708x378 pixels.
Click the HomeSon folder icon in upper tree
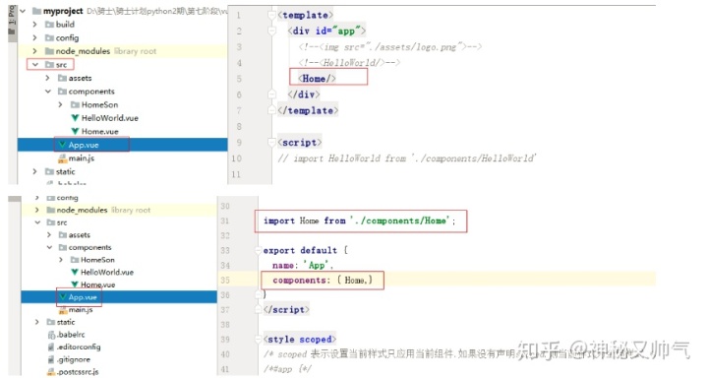(75, 104)
